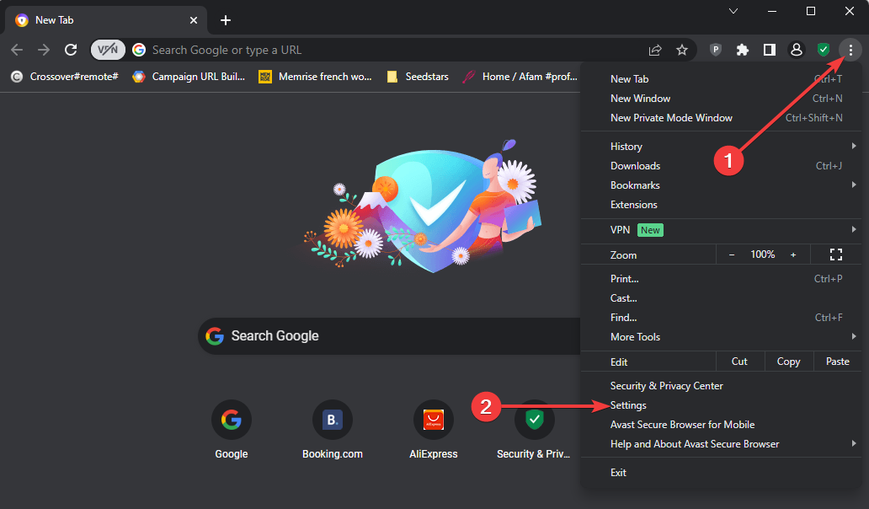Select New Tab menu item
The image size is (869, 509).
pyautogui.click(x=721, y=78)
